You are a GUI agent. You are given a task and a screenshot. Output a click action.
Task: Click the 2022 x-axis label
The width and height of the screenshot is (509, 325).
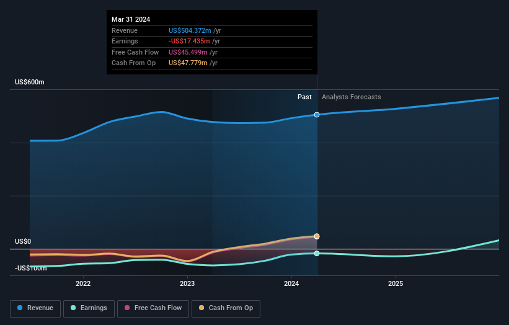click(83, 283)
